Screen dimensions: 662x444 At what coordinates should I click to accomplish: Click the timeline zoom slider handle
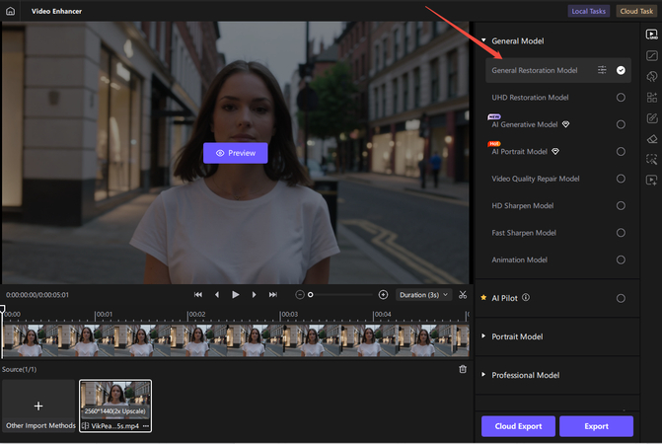click(311, 295)
